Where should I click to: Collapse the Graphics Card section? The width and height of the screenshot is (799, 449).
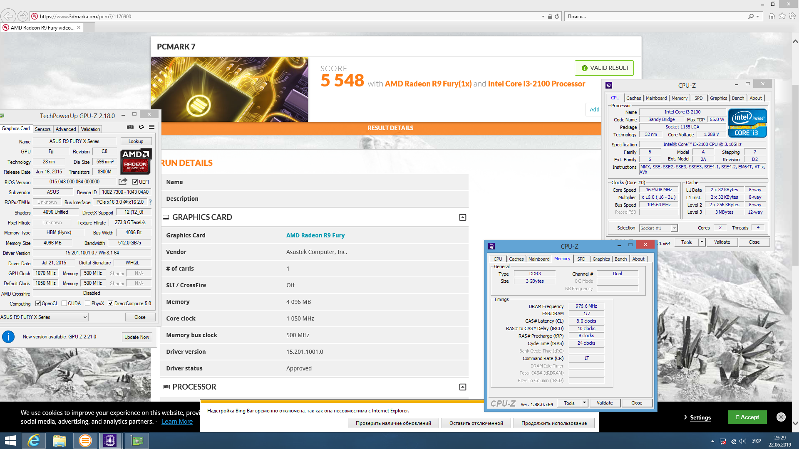tap(463, 217)
